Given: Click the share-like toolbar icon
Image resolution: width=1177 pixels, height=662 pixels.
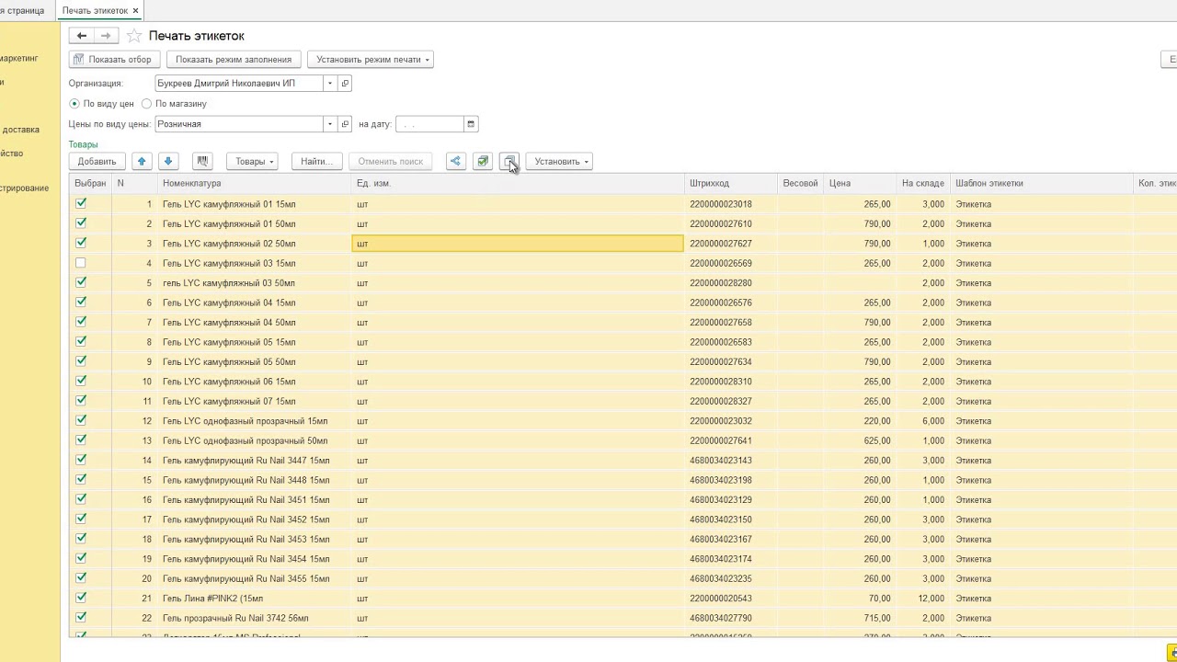Looking at the screenshot, I should (x=455, y=161).
